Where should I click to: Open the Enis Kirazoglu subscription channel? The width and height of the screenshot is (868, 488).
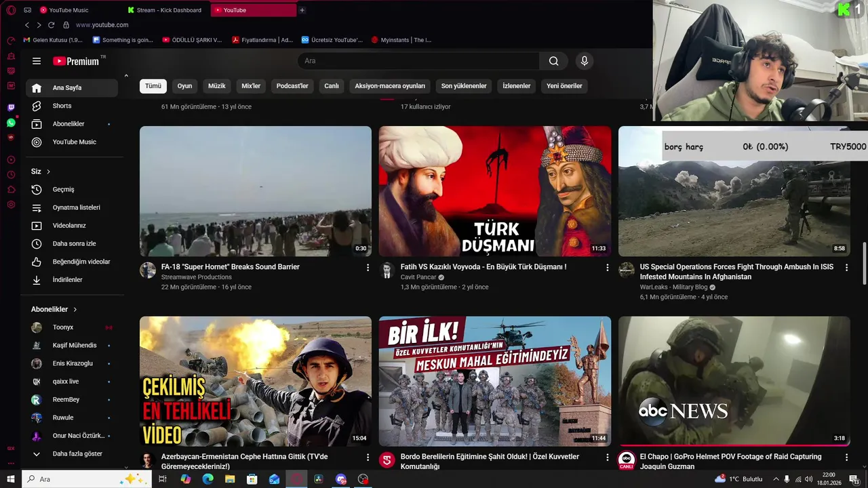tap(72, 363)
